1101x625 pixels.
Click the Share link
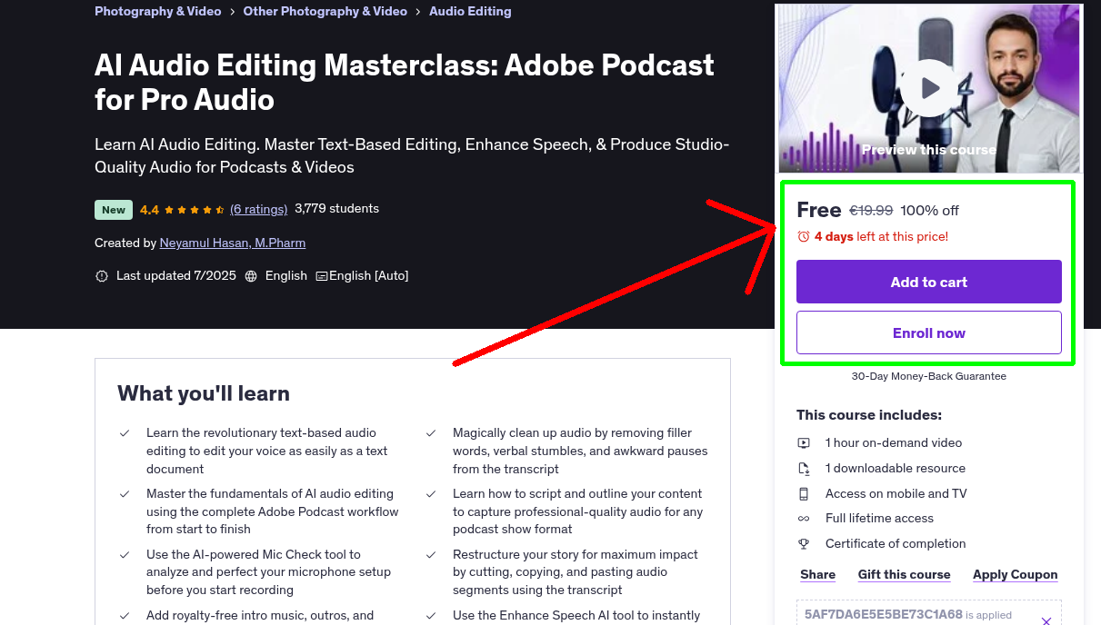pyautogui.click(x=818, y=575)
